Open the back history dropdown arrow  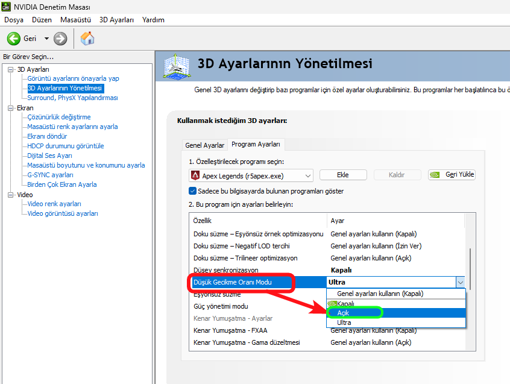[x=46, y=39]
